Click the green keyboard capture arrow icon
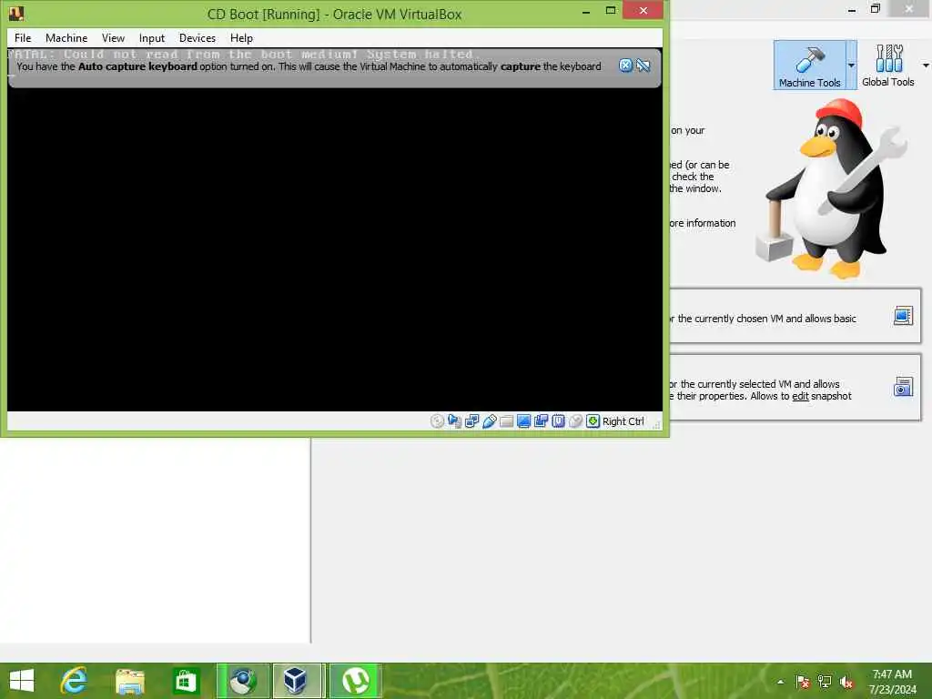 point(593,421)
